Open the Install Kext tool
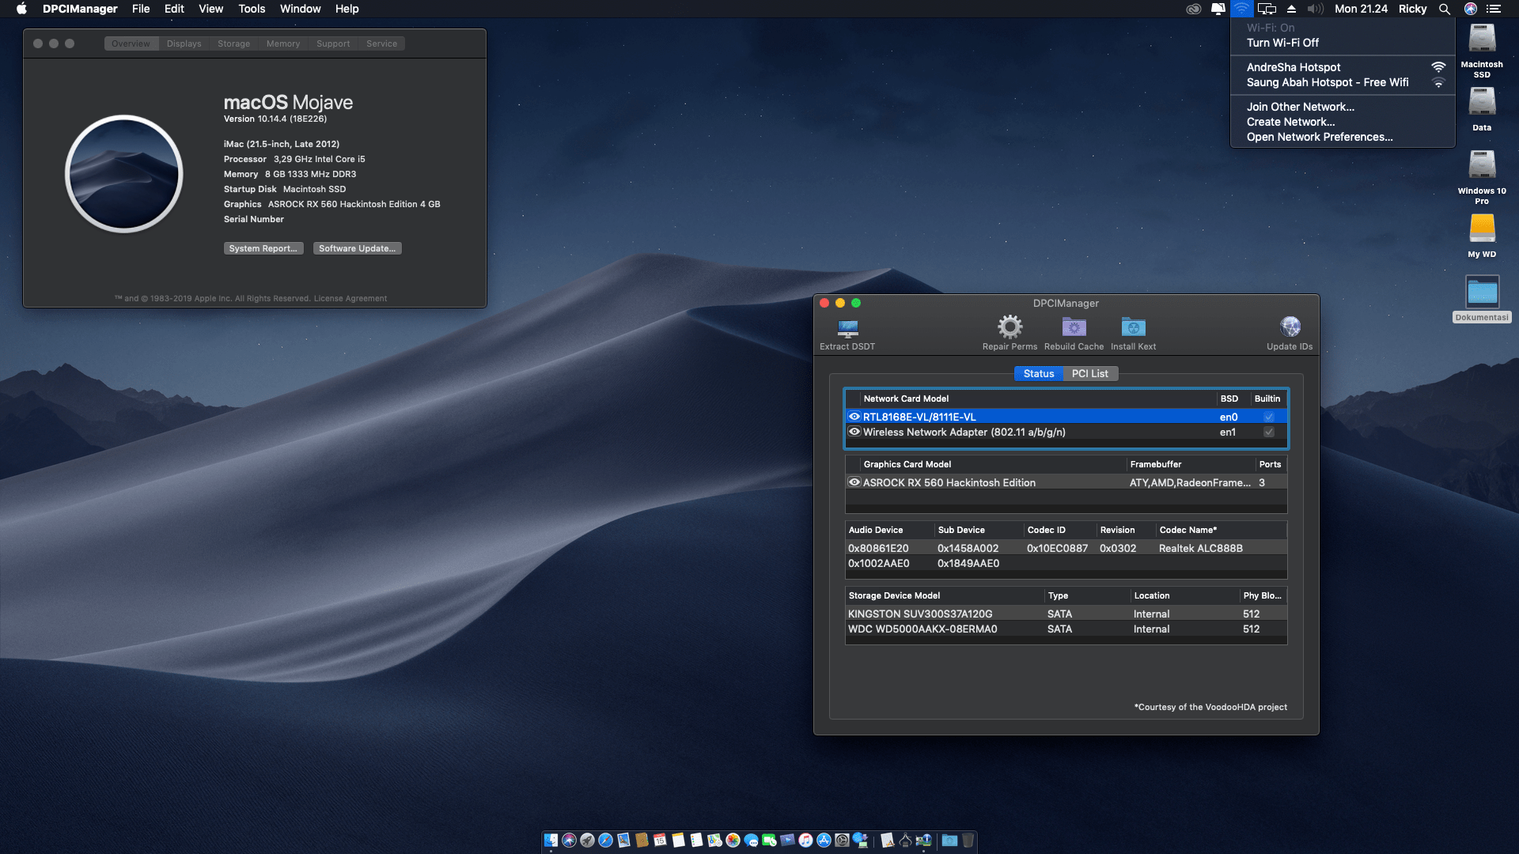The width and height of the screenshot is (1519, 854). (x=1133, y=327)
